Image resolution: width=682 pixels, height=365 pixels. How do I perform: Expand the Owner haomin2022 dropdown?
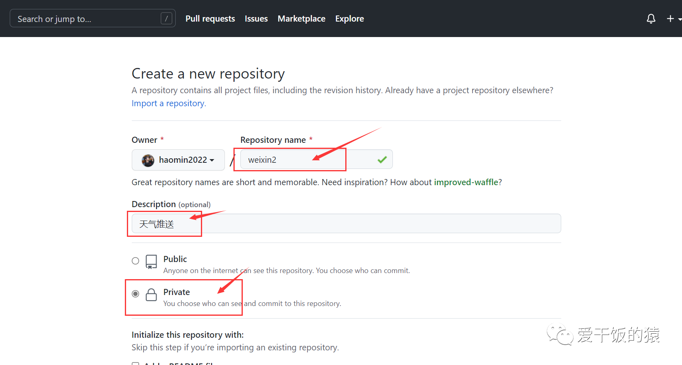(178, 160)
